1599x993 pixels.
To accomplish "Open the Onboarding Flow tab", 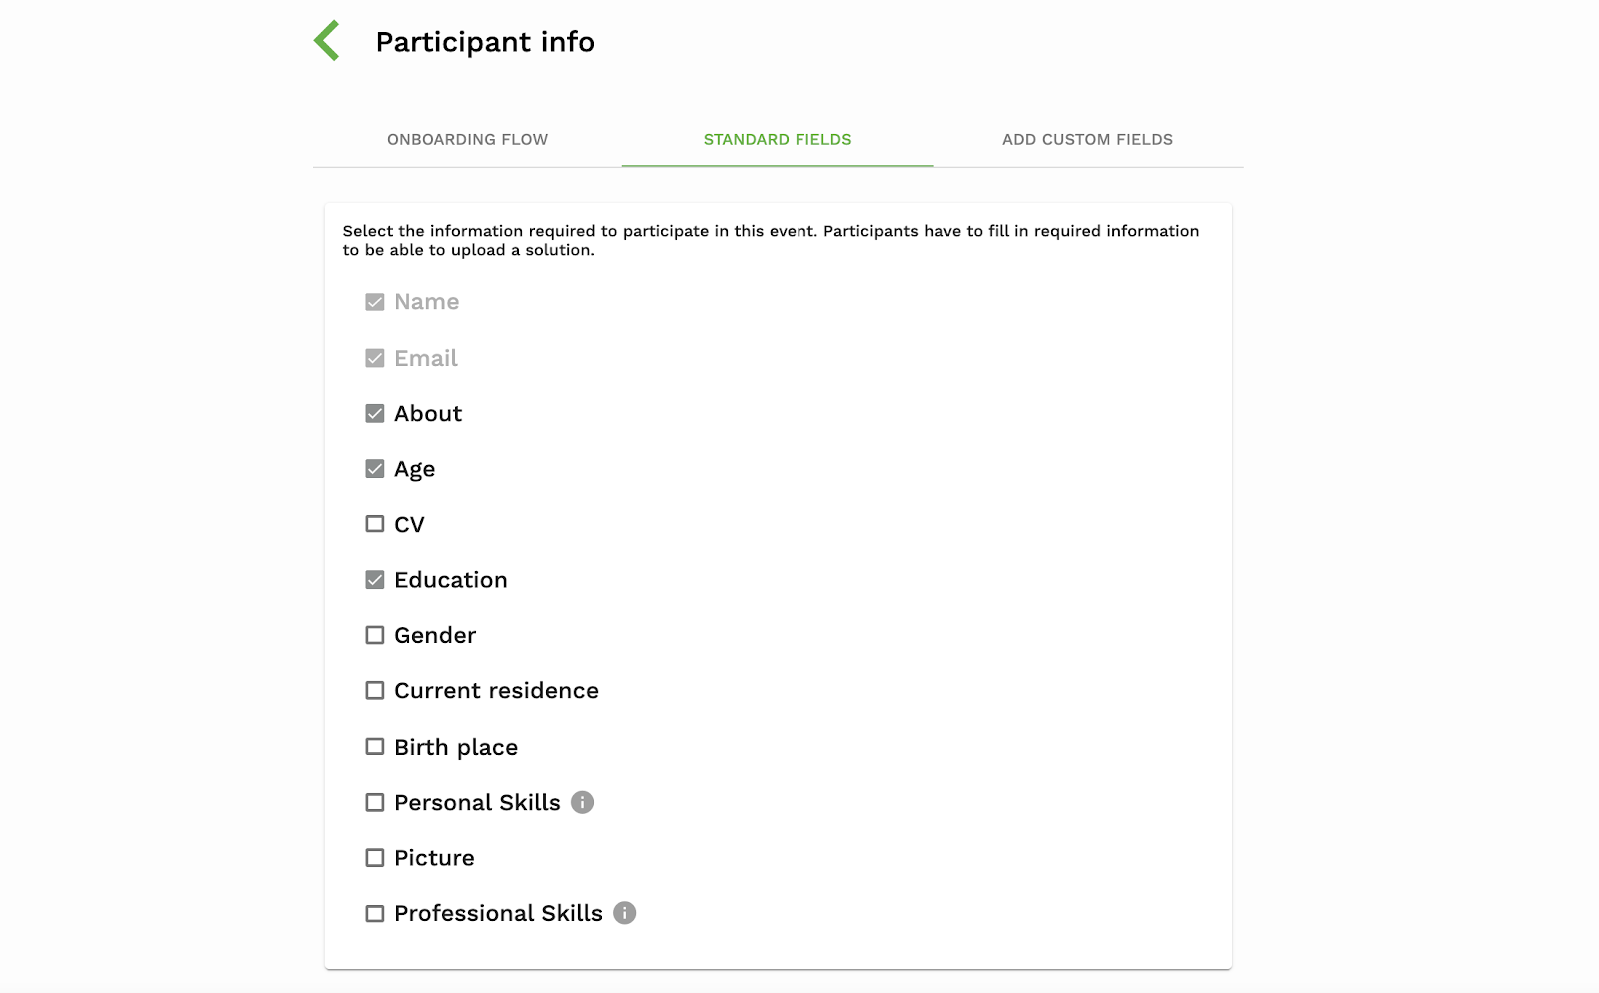I will tap(467, 139).
